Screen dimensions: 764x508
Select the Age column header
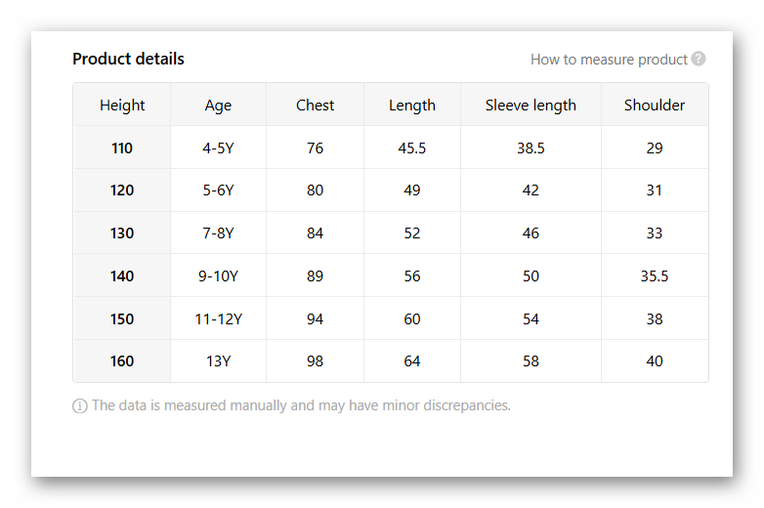pos(218,106)
